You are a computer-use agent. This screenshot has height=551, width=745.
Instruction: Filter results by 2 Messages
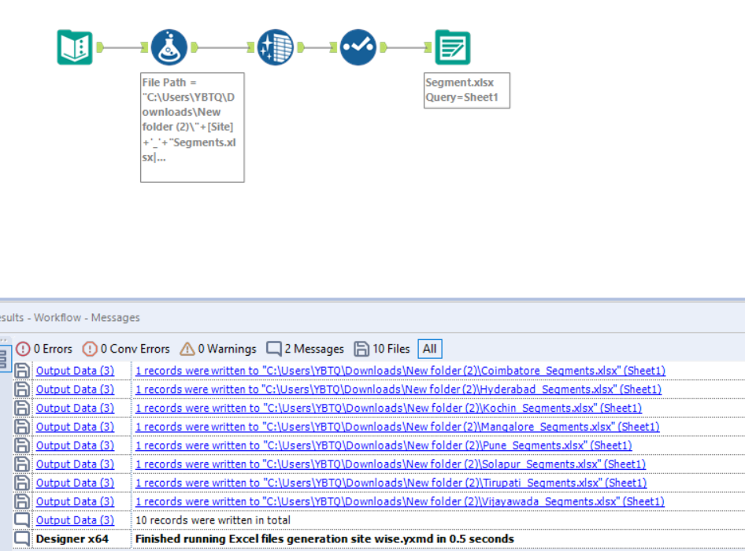pyautogui.click(x=305, y=349)
